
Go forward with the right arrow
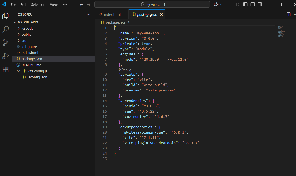(89, 4)
